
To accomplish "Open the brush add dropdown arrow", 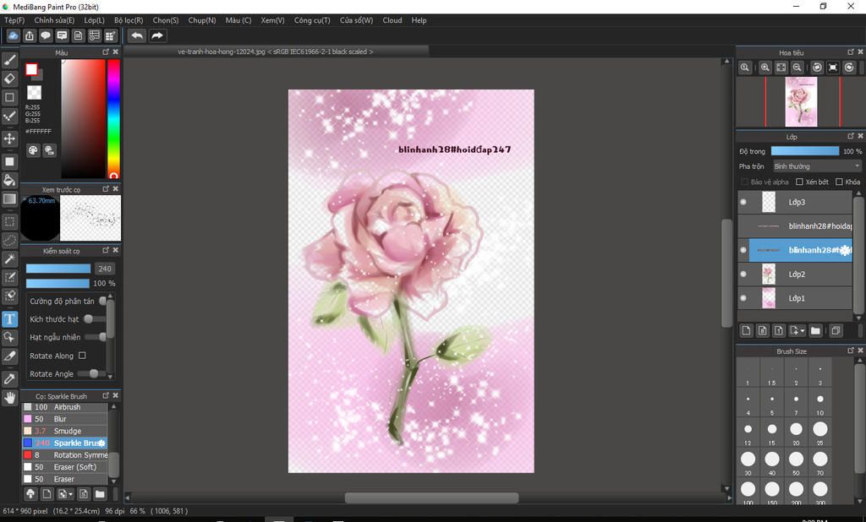I will [71, 494].
